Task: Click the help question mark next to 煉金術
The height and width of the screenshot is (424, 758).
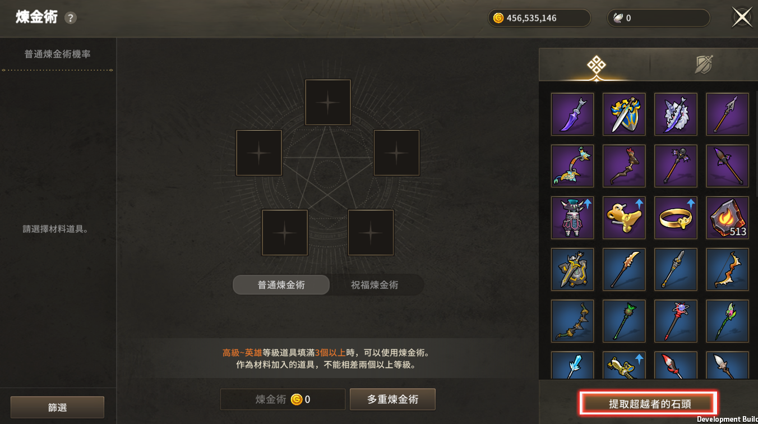Action: point(70,18)
